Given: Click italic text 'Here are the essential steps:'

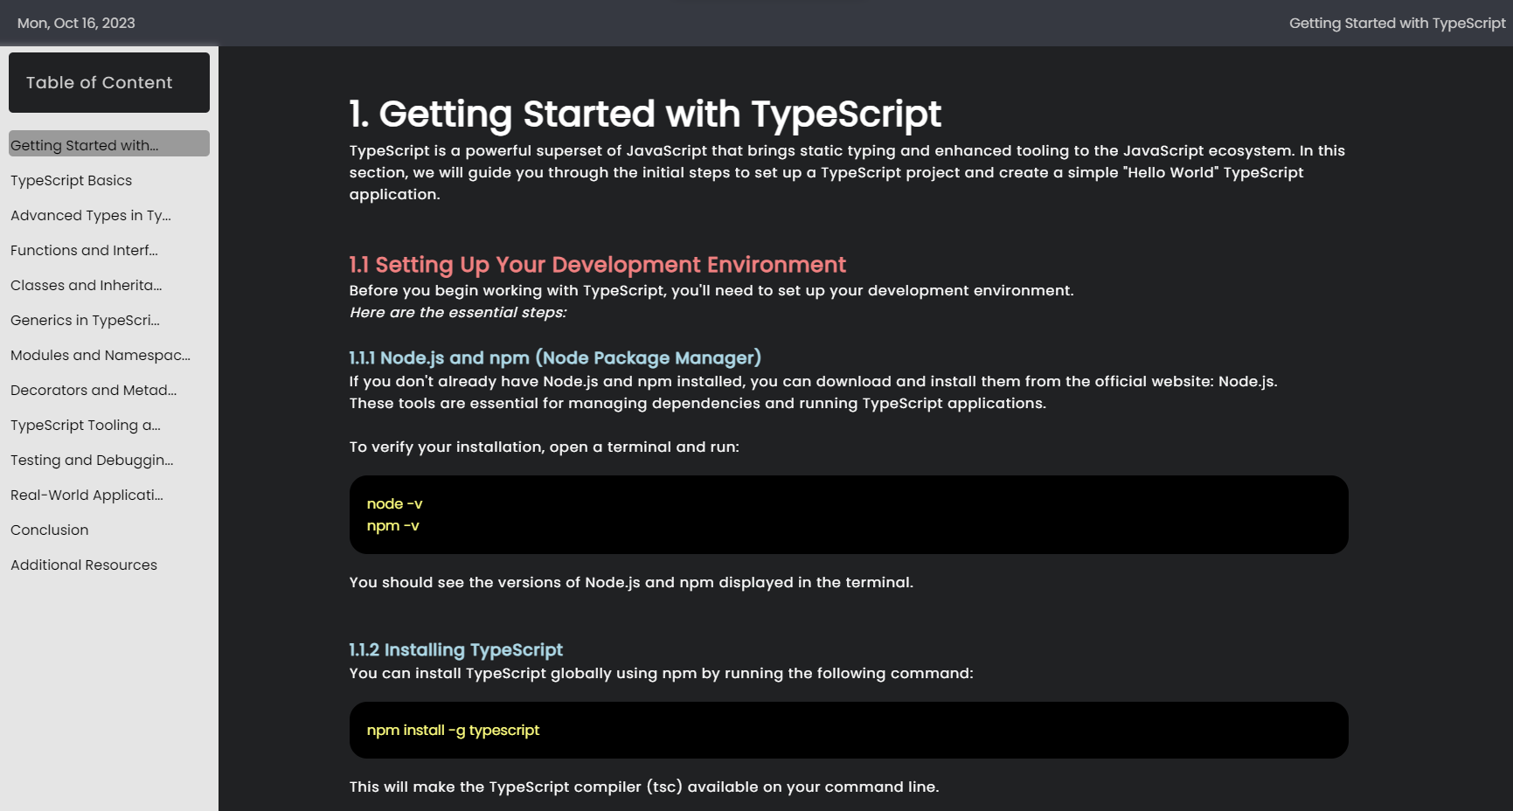Looking at the screenshot, I should click(x=458, y=312).
